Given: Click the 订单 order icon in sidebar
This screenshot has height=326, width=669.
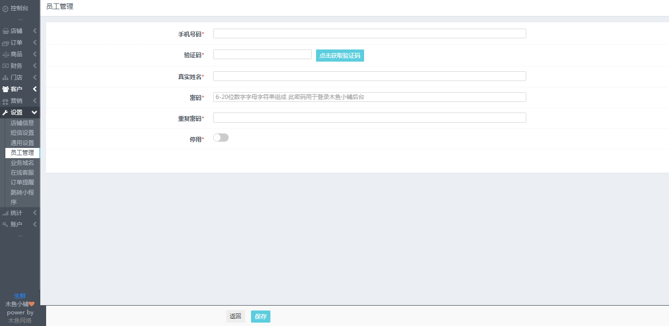Looking at the screenshot, I should [5, 43].
